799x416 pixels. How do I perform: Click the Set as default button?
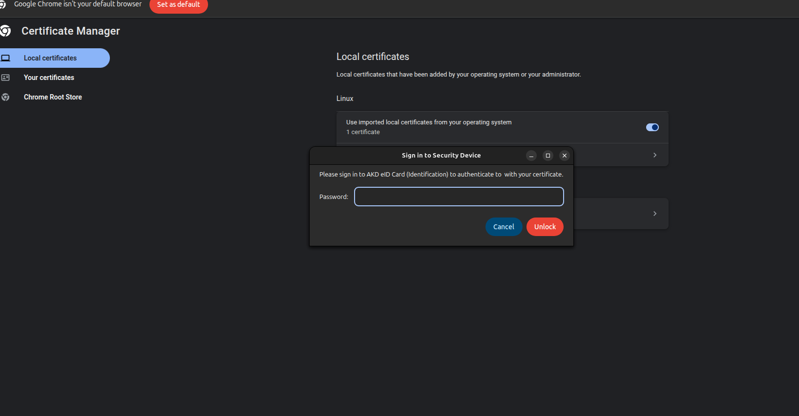click(178, 5)
